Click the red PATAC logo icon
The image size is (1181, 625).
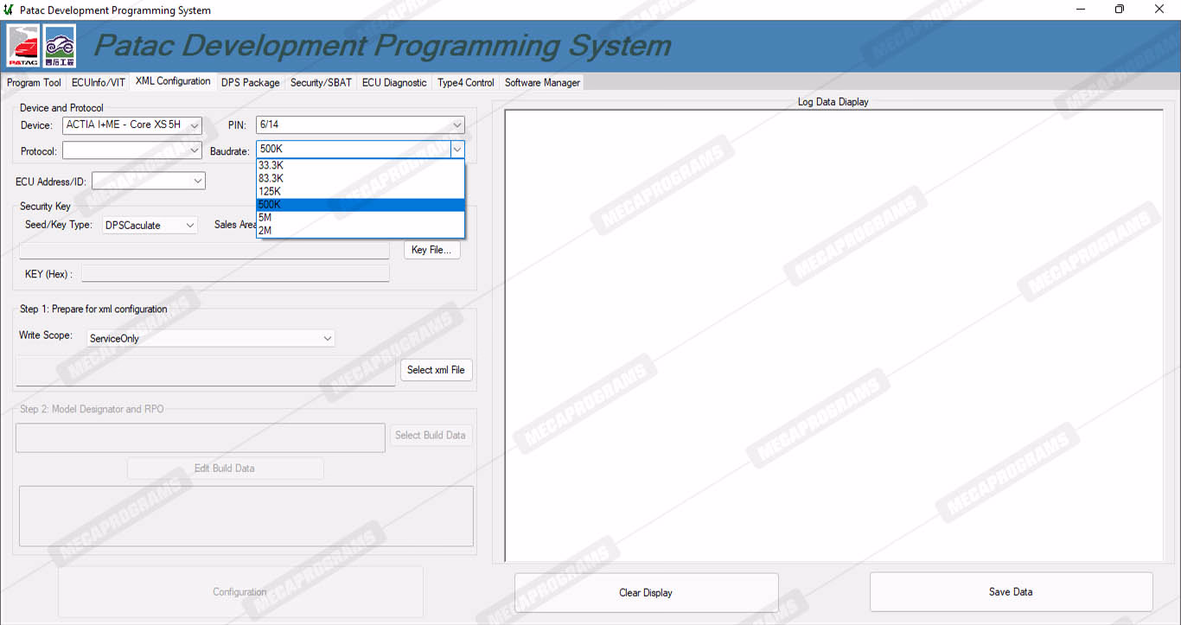click(23, 46)
